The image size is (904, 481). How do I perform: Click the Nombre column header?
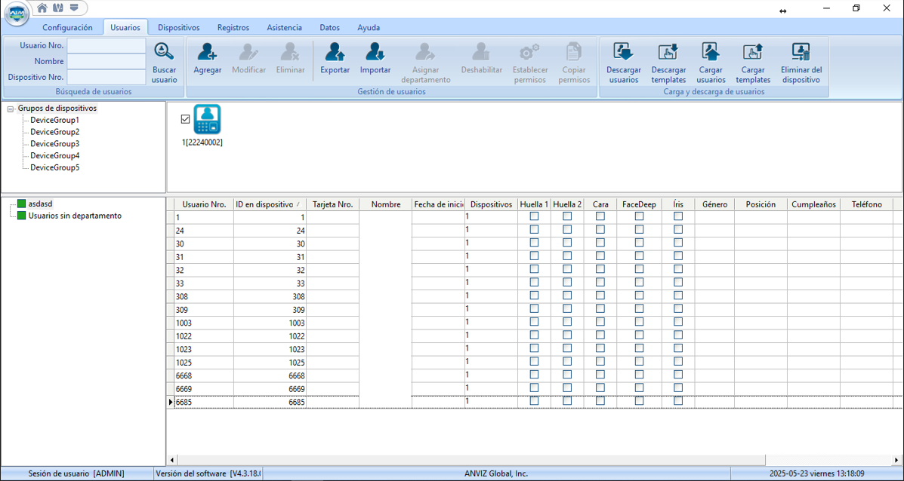386,204
